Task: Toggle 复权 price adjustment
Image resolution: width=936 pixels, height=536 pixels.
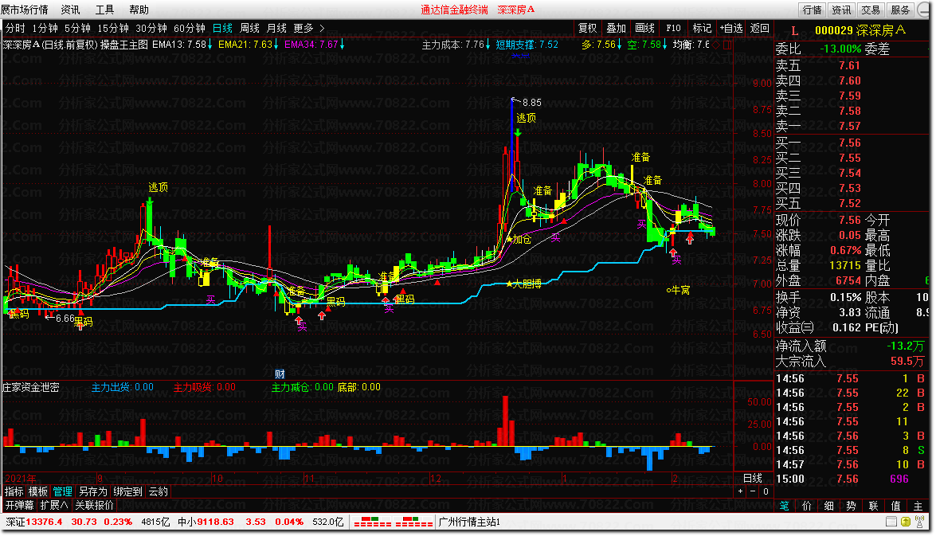Action: click(587, 28)
